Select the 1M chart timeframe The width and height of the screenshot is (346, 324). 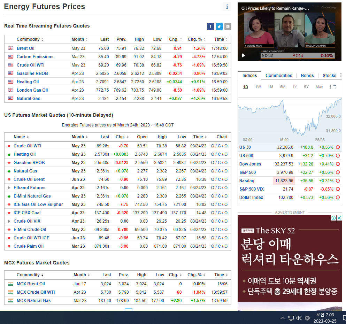(x=270, y=87)
